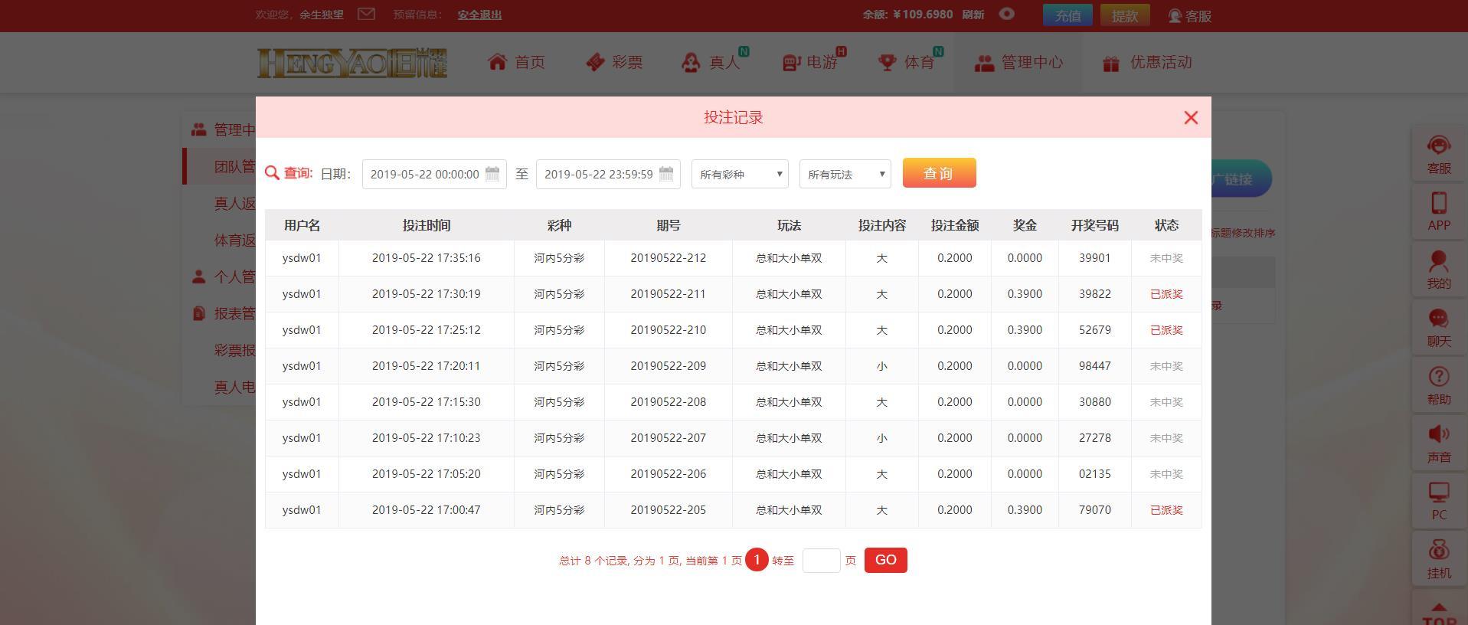The height and width of the screenshot is (625, 1468).
Task: Open the 真人 live casino menu
Action: point(712,62)
